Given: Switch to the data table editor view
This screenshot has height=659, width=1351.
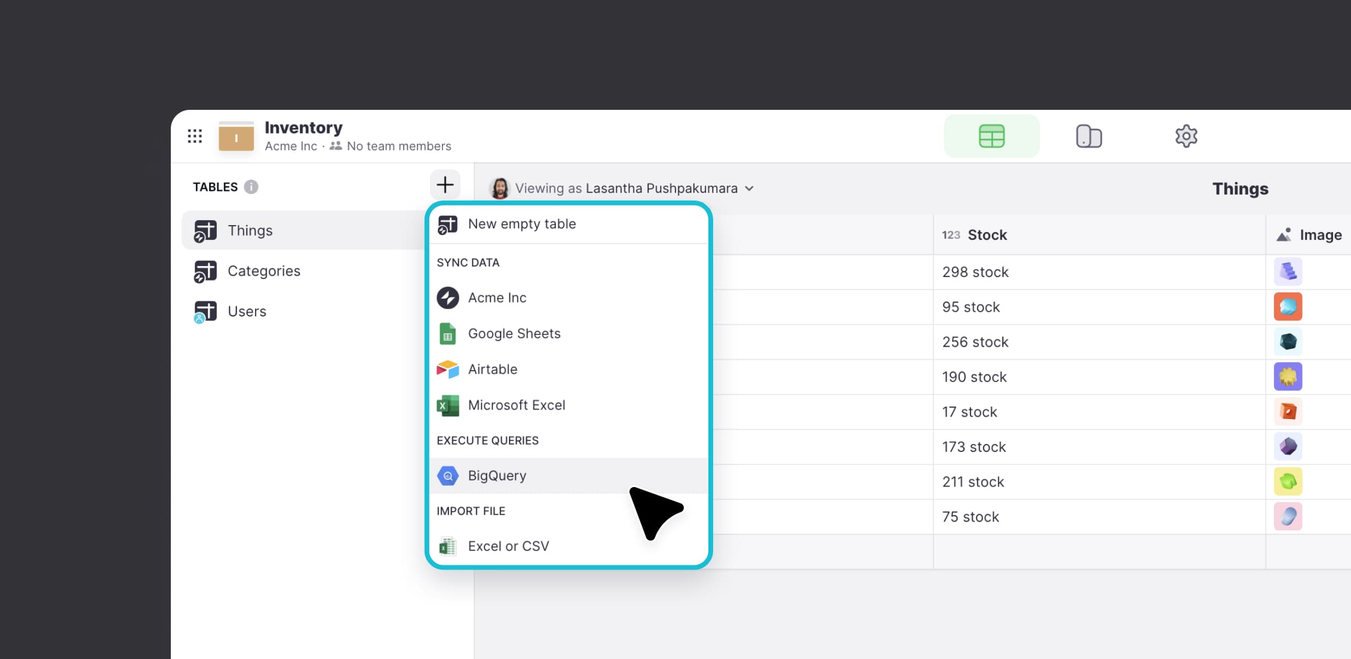Looking at the screenshot, I should [991, 136].
